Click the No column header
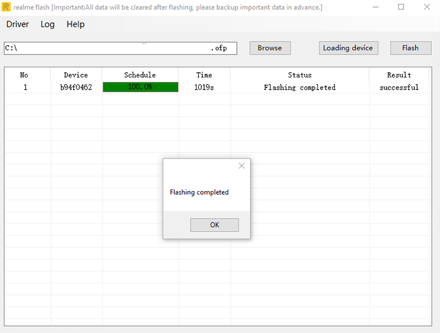Image resolution: width=440 pixels, height=333 pixels. coord(24,75)
